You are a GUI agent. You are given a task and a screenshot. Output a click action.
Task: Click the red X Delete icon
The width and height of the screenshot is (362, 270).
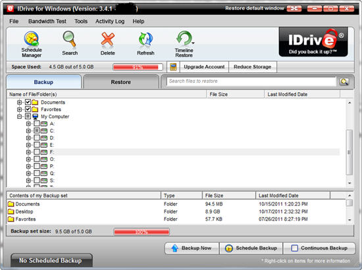(x=107, y=39)
